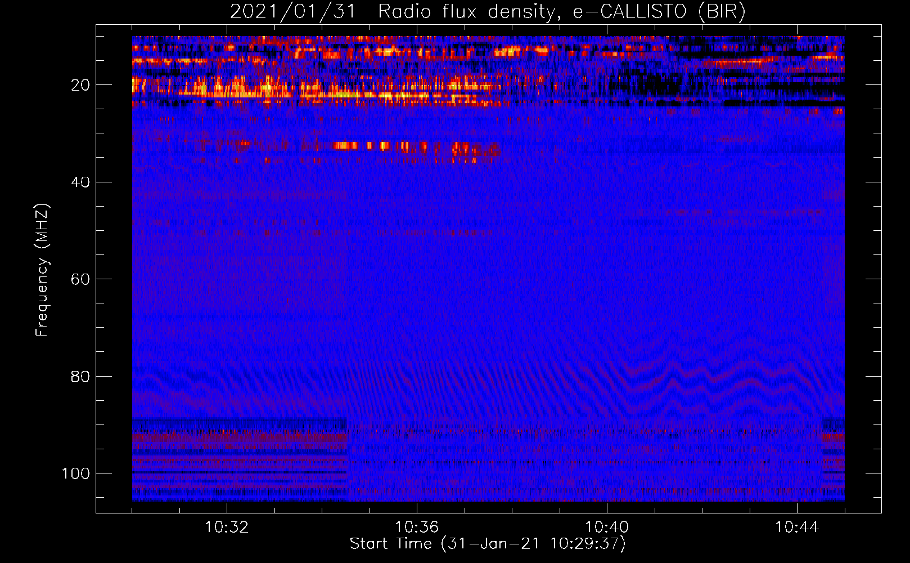
Task: Click the 10:44 time tick label
Action: tap(797, 528)
